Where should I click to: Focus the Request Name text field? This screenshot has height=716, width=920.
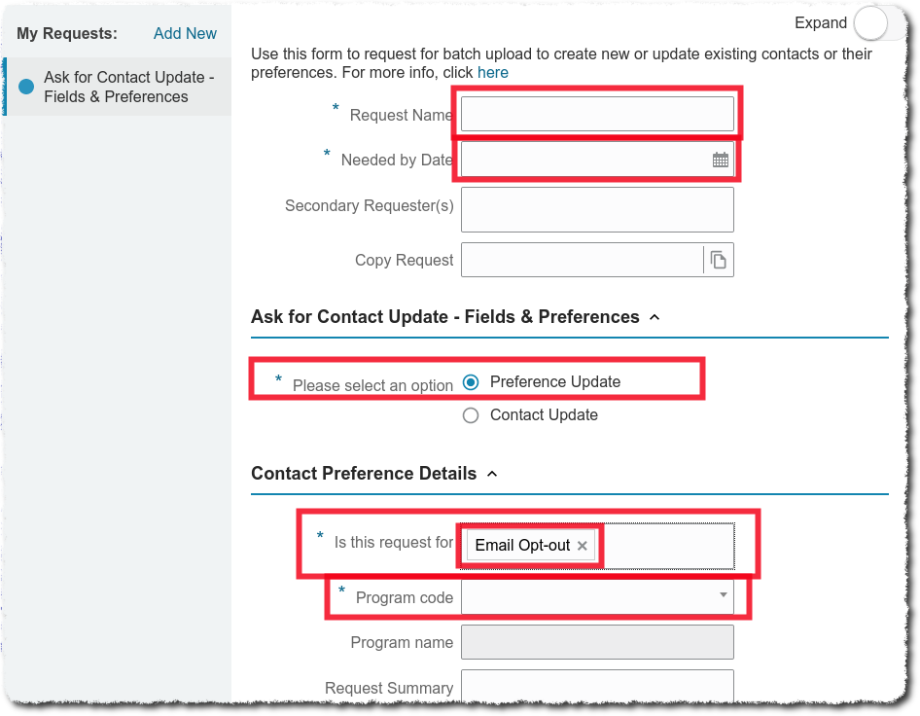click(x=596, y=114)
